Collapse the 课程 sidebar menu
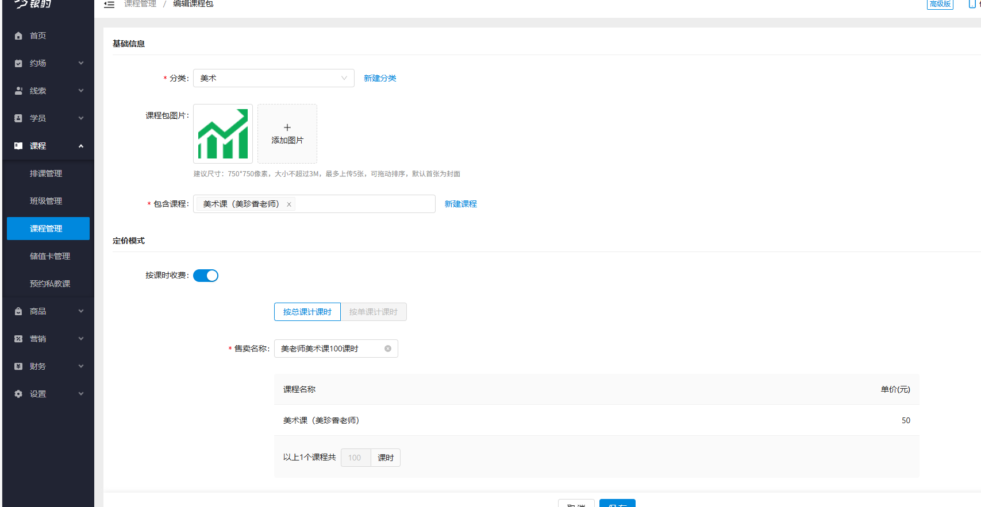This screenshot has width=981, height=507. 81,146
